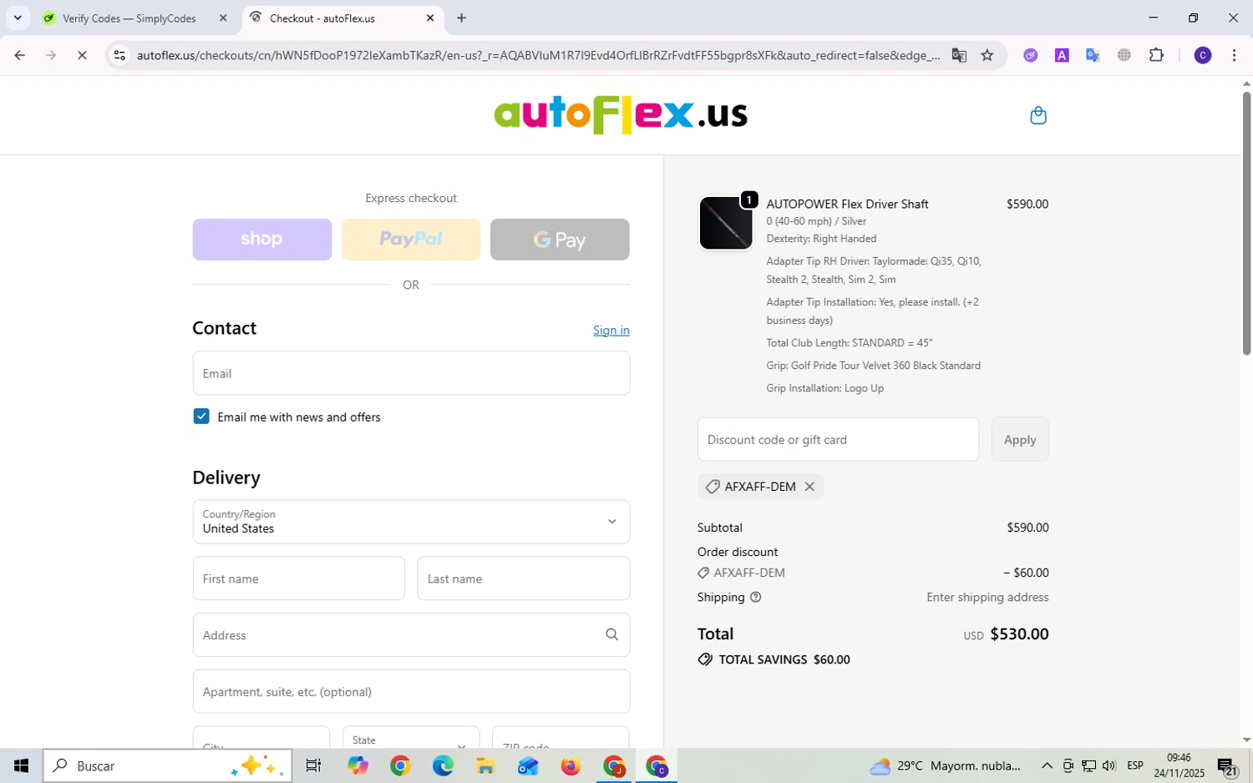Focus the First name field

(x=298, y=578)
